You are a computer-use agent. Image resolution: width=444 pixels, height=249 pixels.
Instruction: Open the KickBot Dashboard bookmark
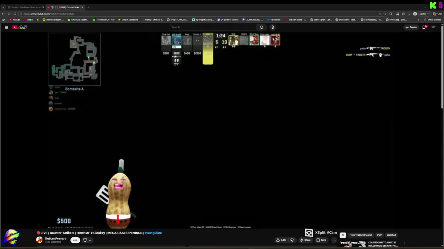(128, 20)
